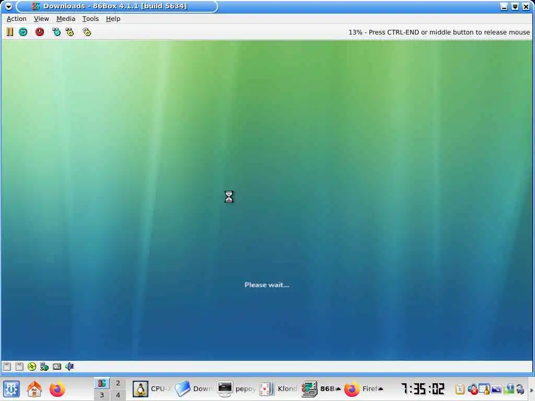
Task: Open the Home folder icon in the panel
Action: [x=34, y=389]
